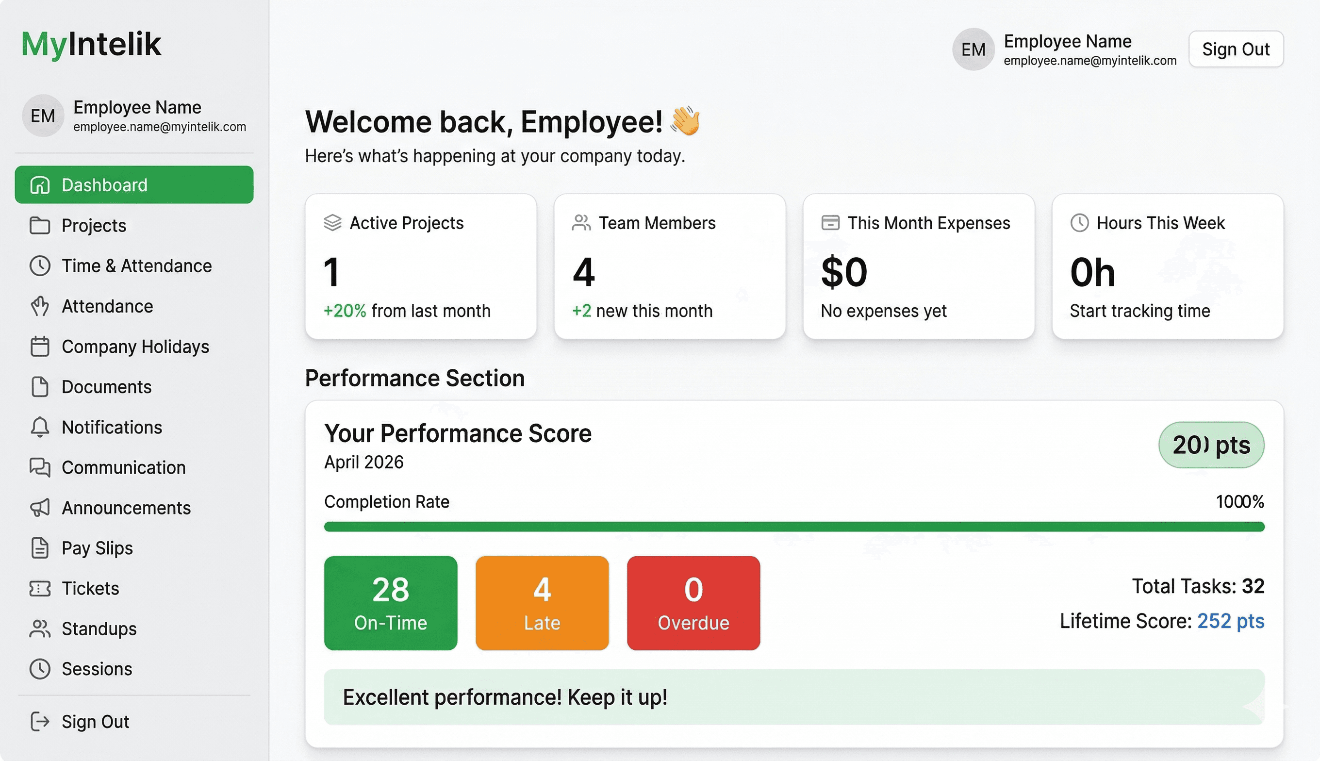The image size is (1320, 761).
Task: Click the green Completion Rate progress bar
Action: 794,526
